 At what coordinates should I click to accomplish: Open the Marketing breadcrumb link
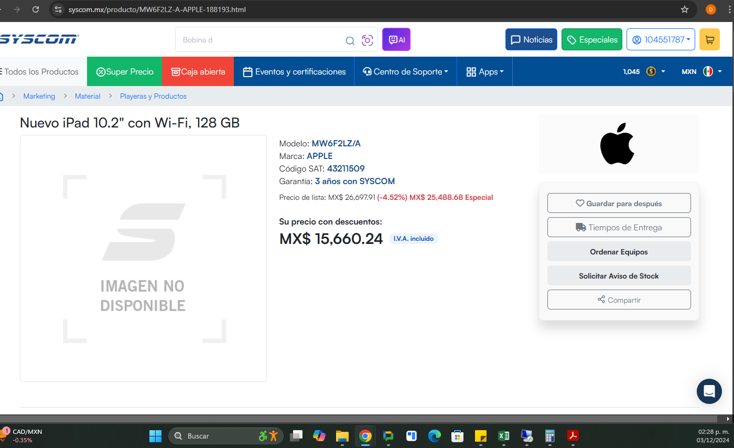pos(39,96)
